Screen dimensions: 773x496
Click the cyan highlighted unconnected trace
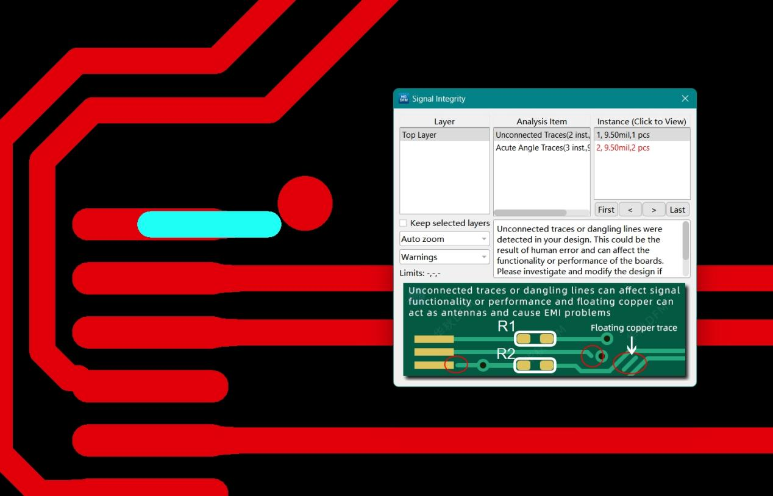209,224
